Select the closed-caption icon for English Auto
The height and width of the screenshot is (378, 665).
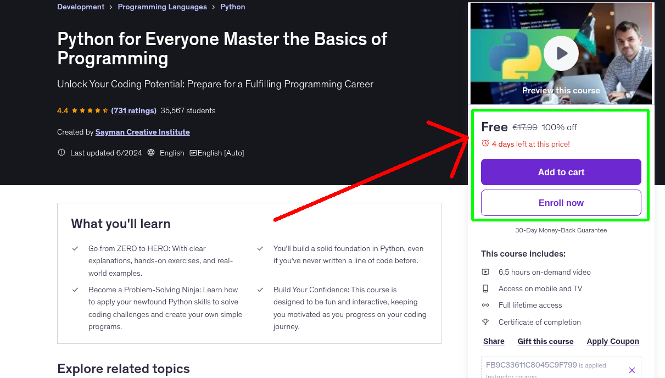pos(193,153)
